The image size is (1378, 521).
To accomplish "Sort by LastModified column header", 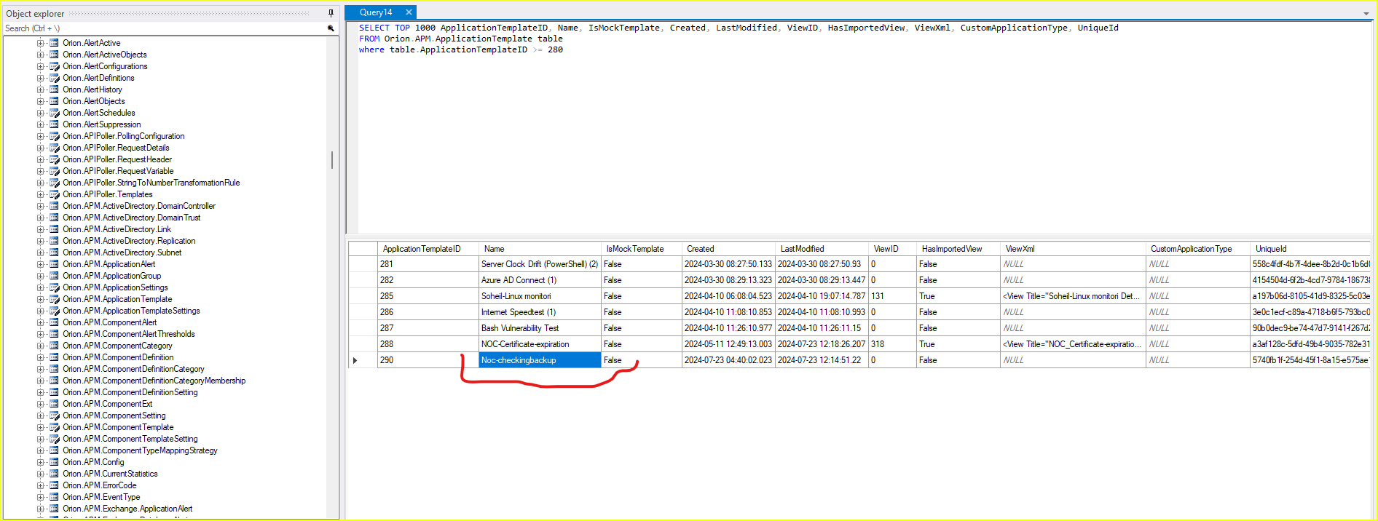I will 822,249.
